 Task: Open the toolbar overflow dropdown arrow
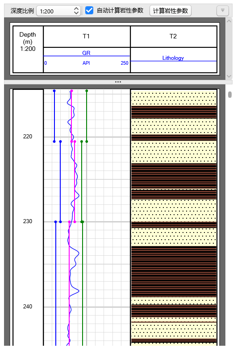click(223, 10)
